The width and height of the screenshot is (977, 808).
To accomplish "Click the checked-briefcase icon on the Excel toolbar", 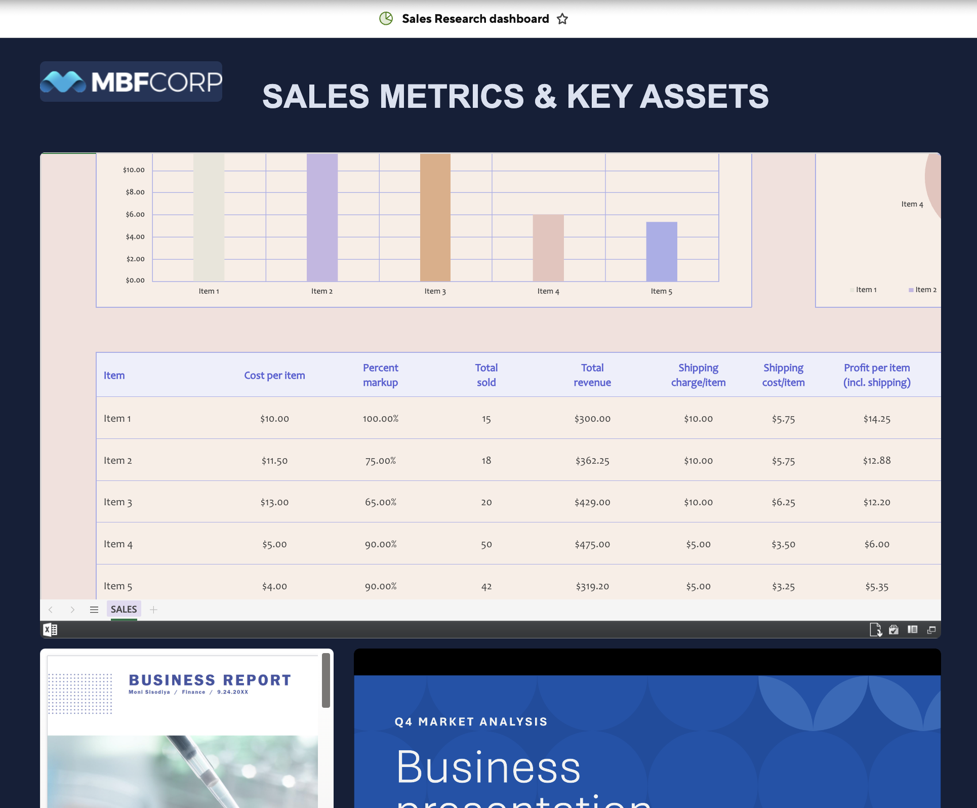I will click(893, 630).
